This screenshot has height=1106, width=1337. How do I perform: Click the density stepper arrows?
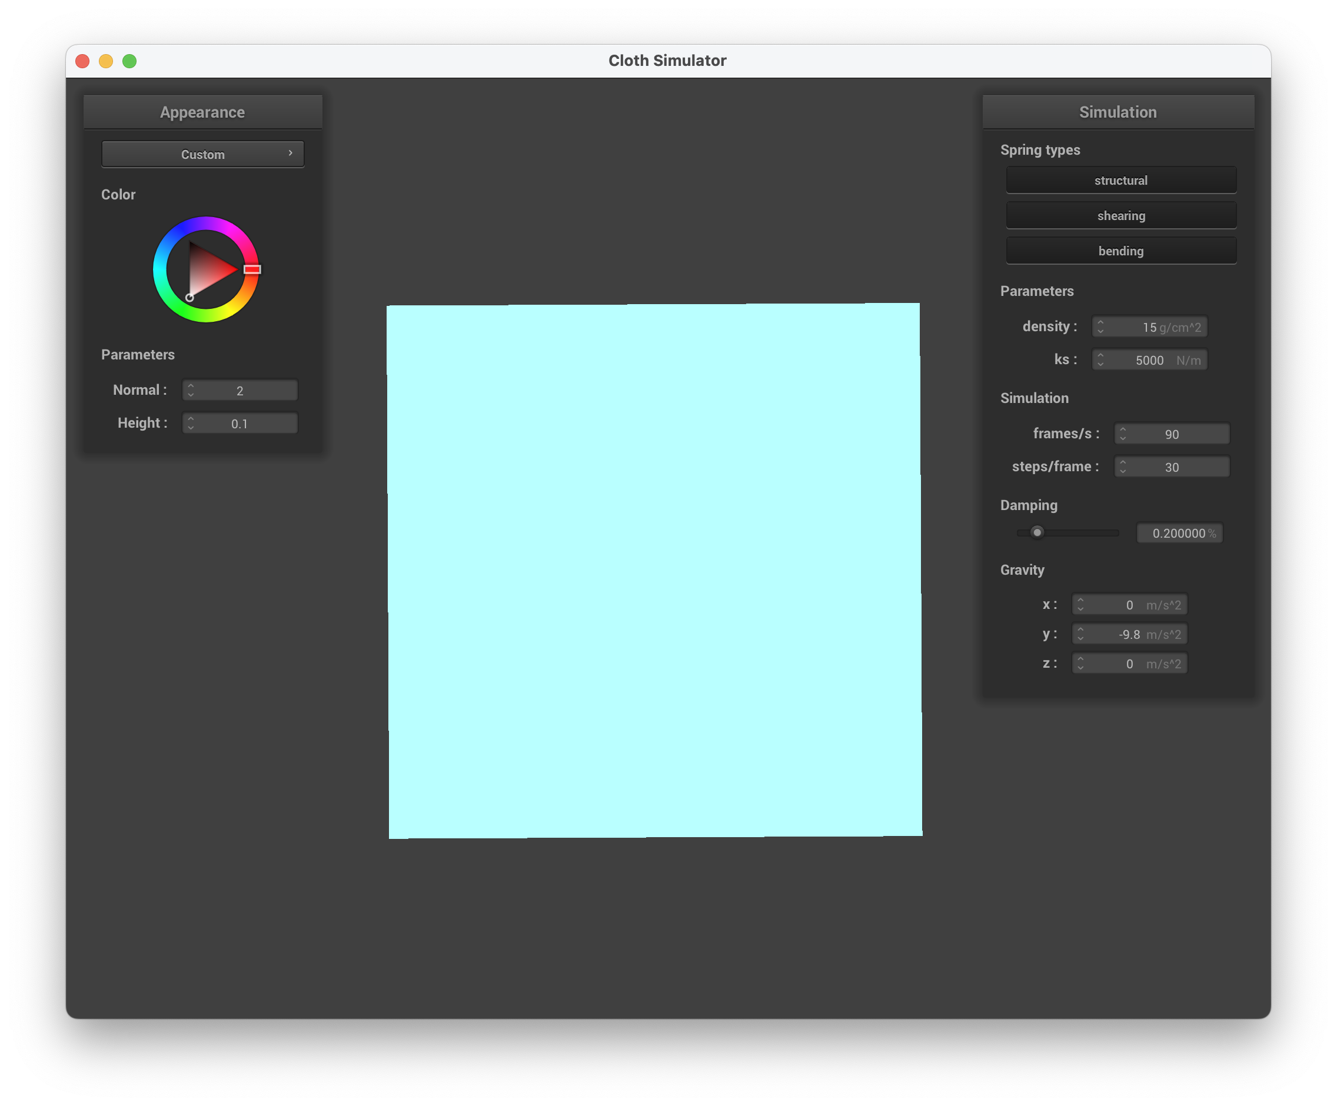1100,327
